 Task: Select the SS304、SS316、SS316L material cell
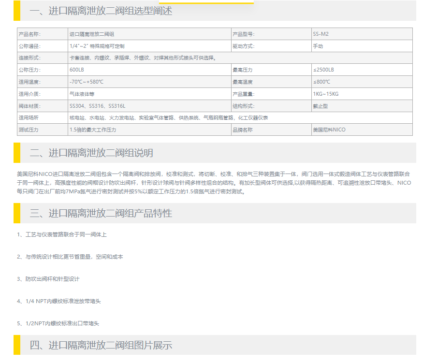(x=98, y=106)
